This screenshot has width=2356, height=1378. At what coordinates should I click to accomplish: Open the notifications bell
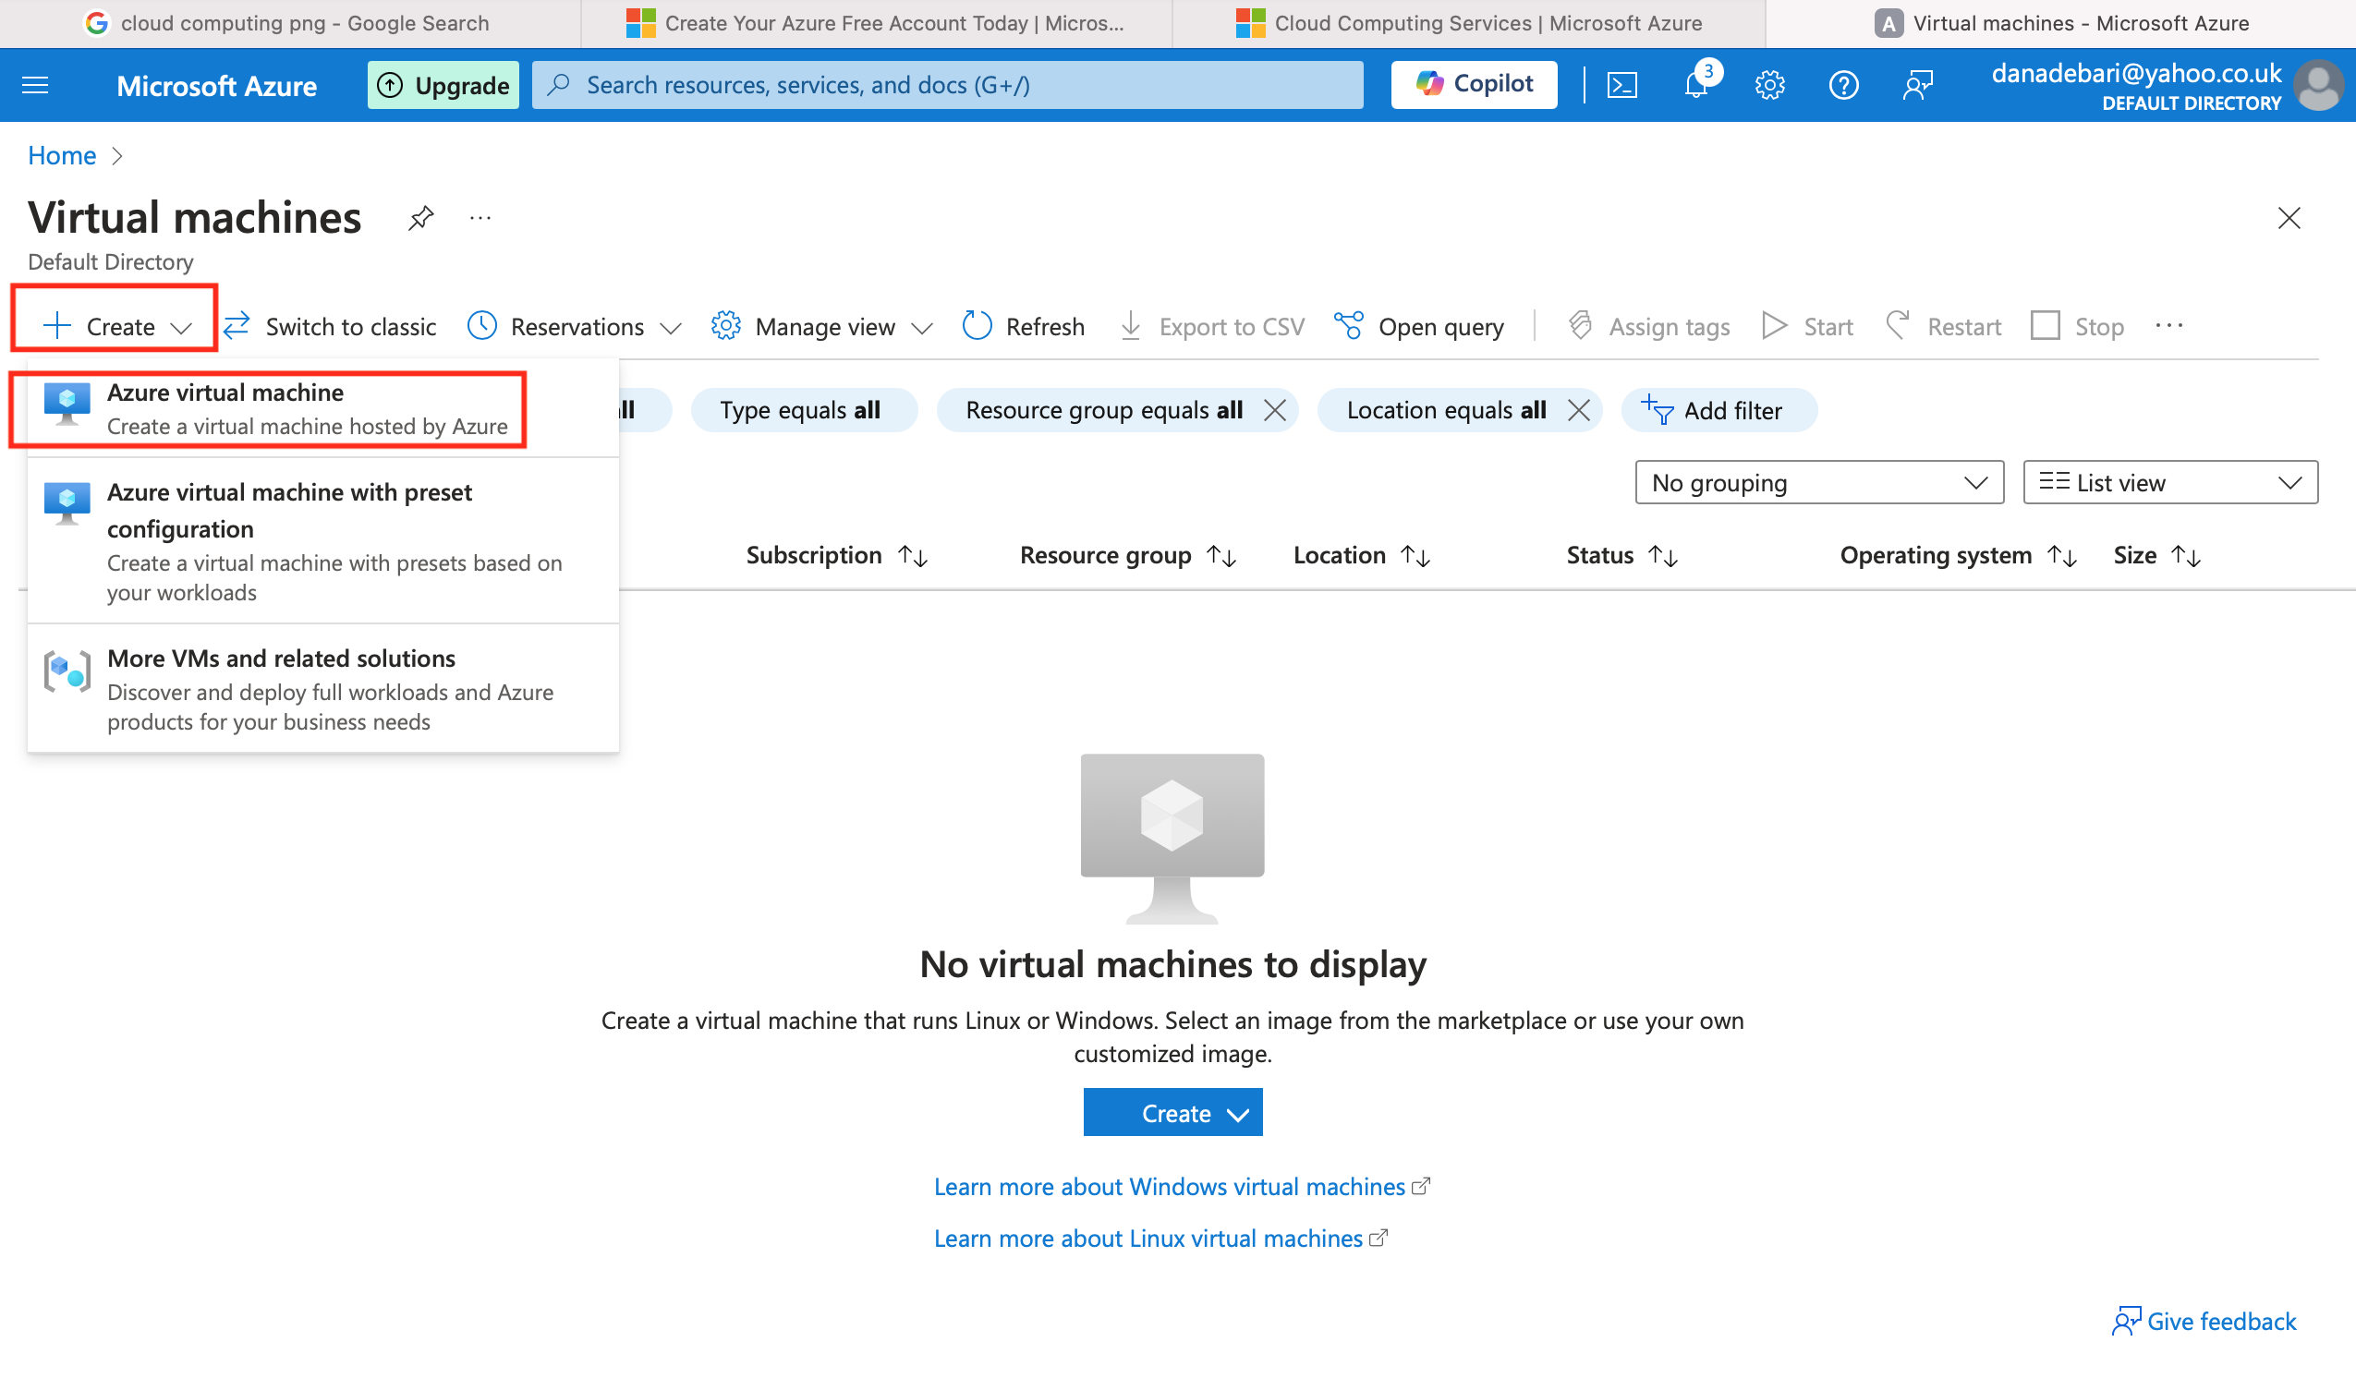[x=1695, y=85]
